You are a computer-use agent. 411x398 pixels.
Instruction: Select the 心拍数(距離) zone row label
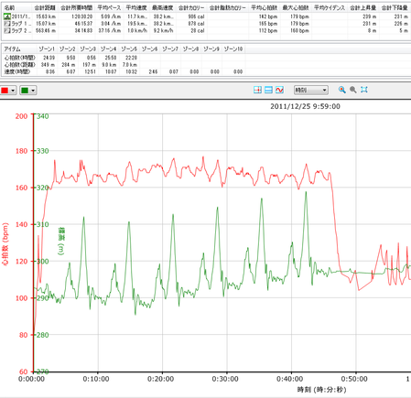20,64
